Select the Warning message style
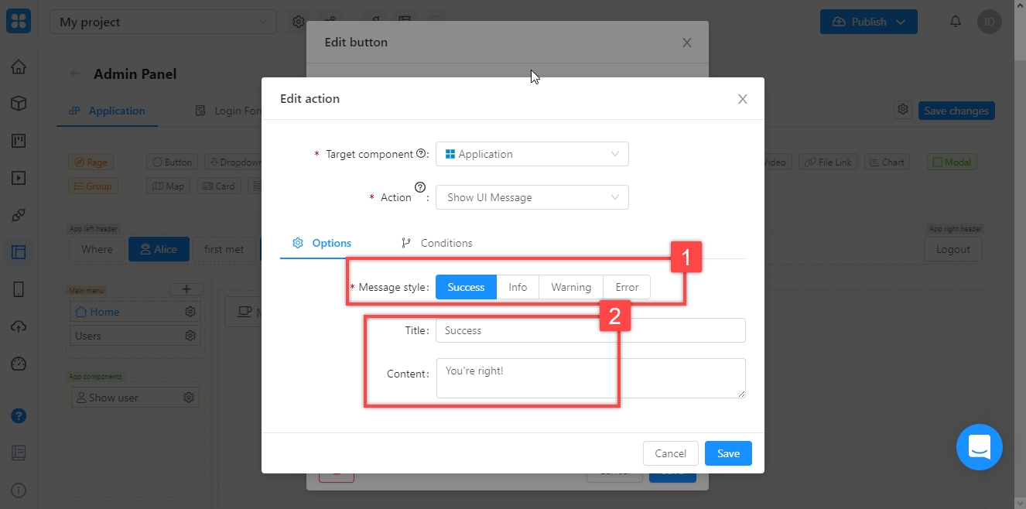Screen dimensions: 1026x509 click(x=570, y=287)
